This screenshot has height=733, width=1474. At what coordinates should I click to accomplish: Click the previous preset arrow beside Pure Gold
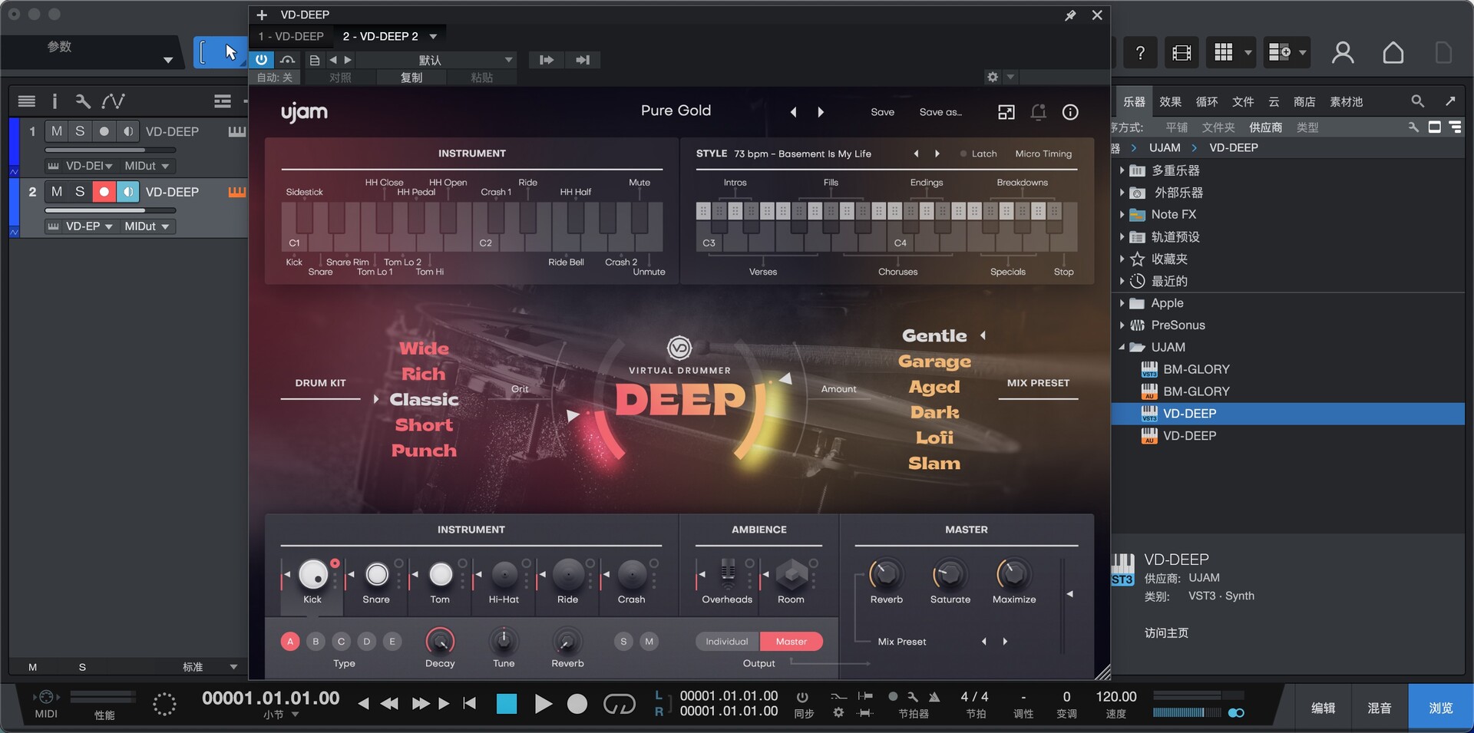coord(794,112)
